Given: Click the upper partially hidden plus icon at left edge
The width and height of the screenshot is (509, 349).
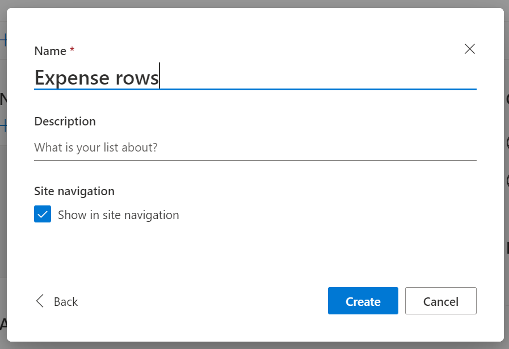Looking at the screenshot, I should click(x=3, y=40).
